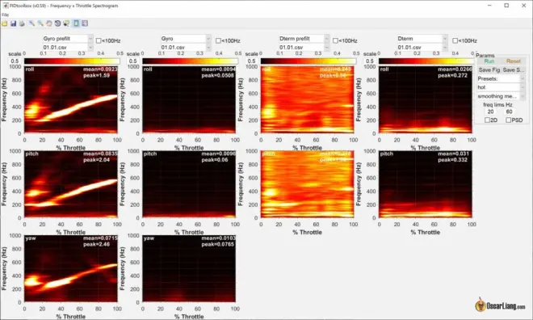This screenshot has height=320, width=533.
Task: Open the Presets dropdown menu
Action: point(501,78)
